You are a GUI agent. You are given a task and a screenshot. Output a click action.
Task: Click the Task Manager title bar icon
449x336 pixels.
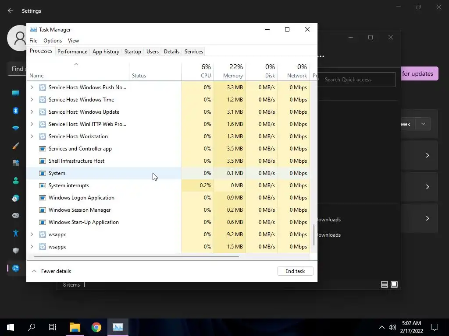click(33, 29)
